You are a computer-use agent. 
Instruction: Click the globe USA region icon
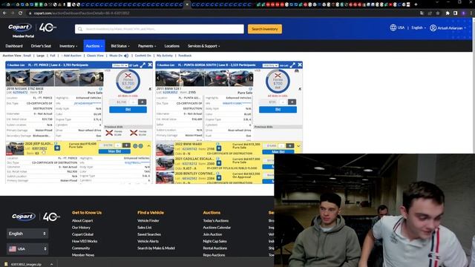click(x=393, y=27)
